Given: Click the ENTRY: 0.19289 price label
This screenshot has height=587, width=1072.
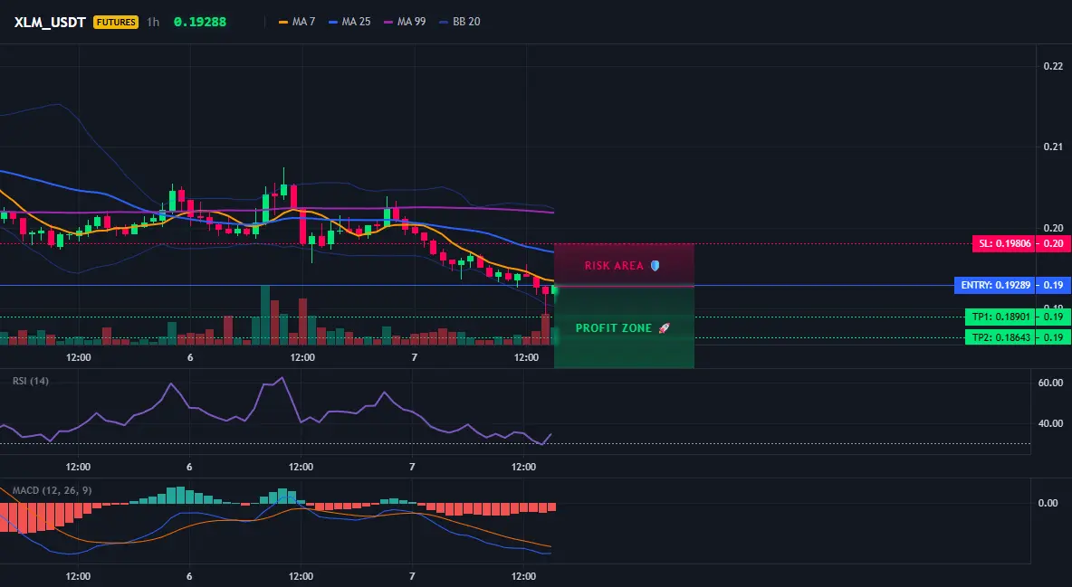Looking at the screenshot, I should pos(995,285).
